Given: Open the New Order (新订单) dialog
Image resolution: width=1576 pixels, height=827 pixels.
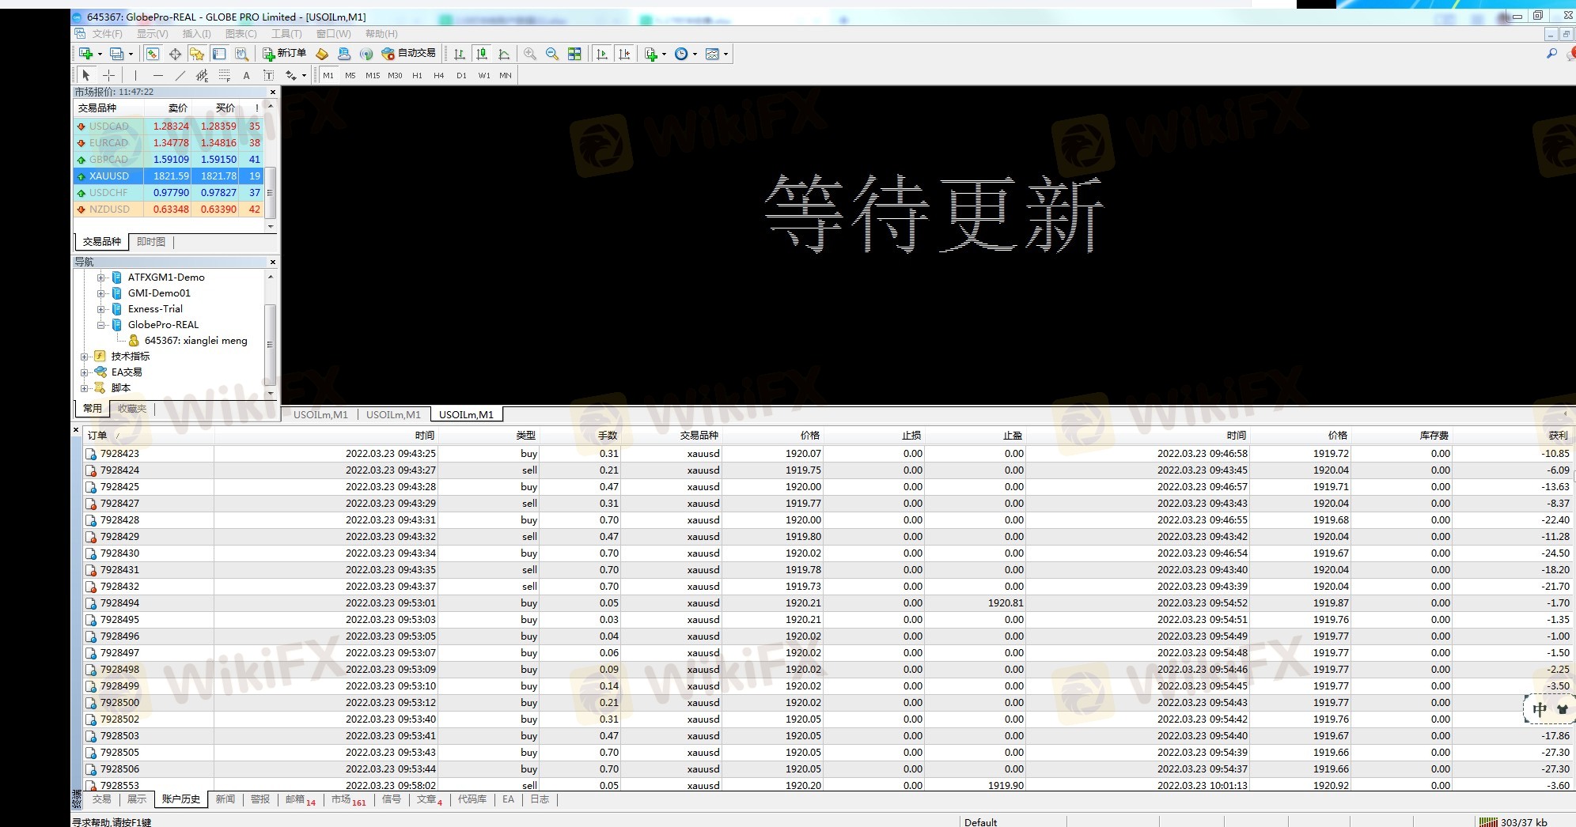Looking at the screenshot, I should 284,54.
